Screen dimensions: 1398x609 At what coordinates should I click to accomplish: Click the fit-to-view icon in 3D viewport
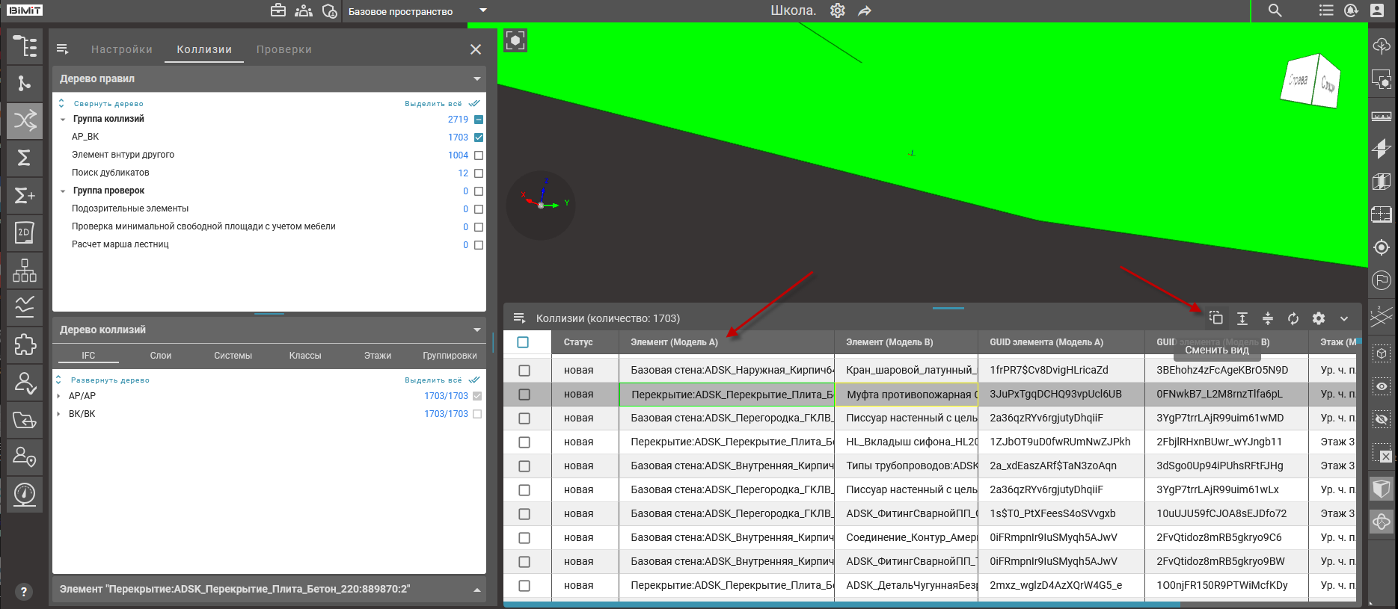[x=515, y=40]
